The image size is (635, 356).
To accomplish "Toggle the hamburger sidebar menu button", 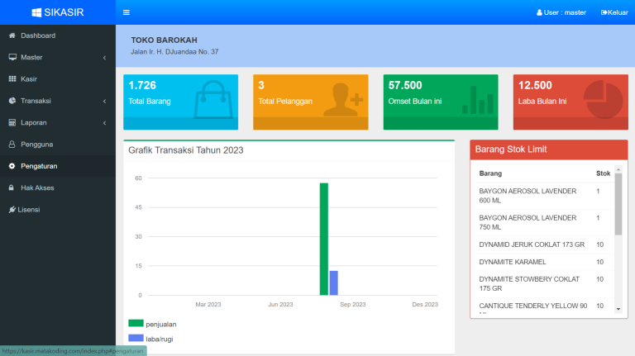I will point(127,12).
